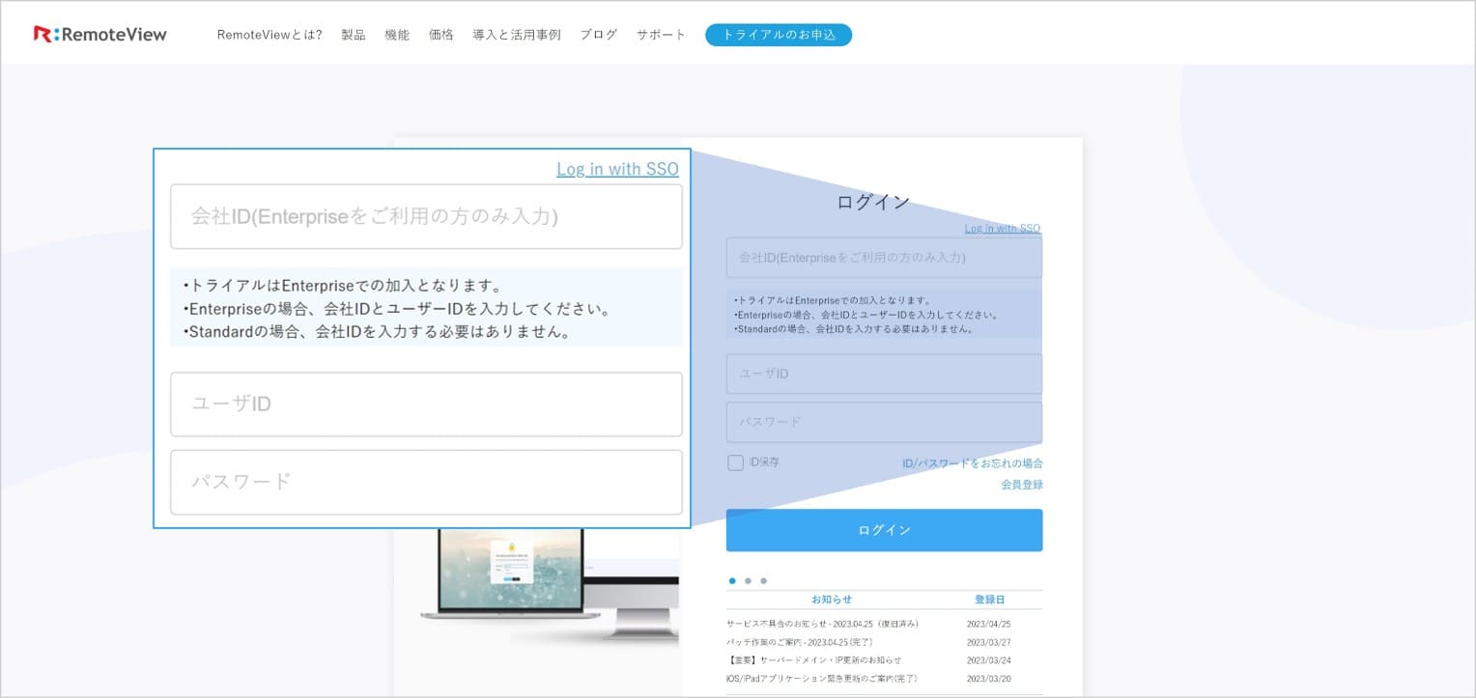Click the date 2023/03/27
Viewport: 1476px width, 698px height.
coord(988,642)
